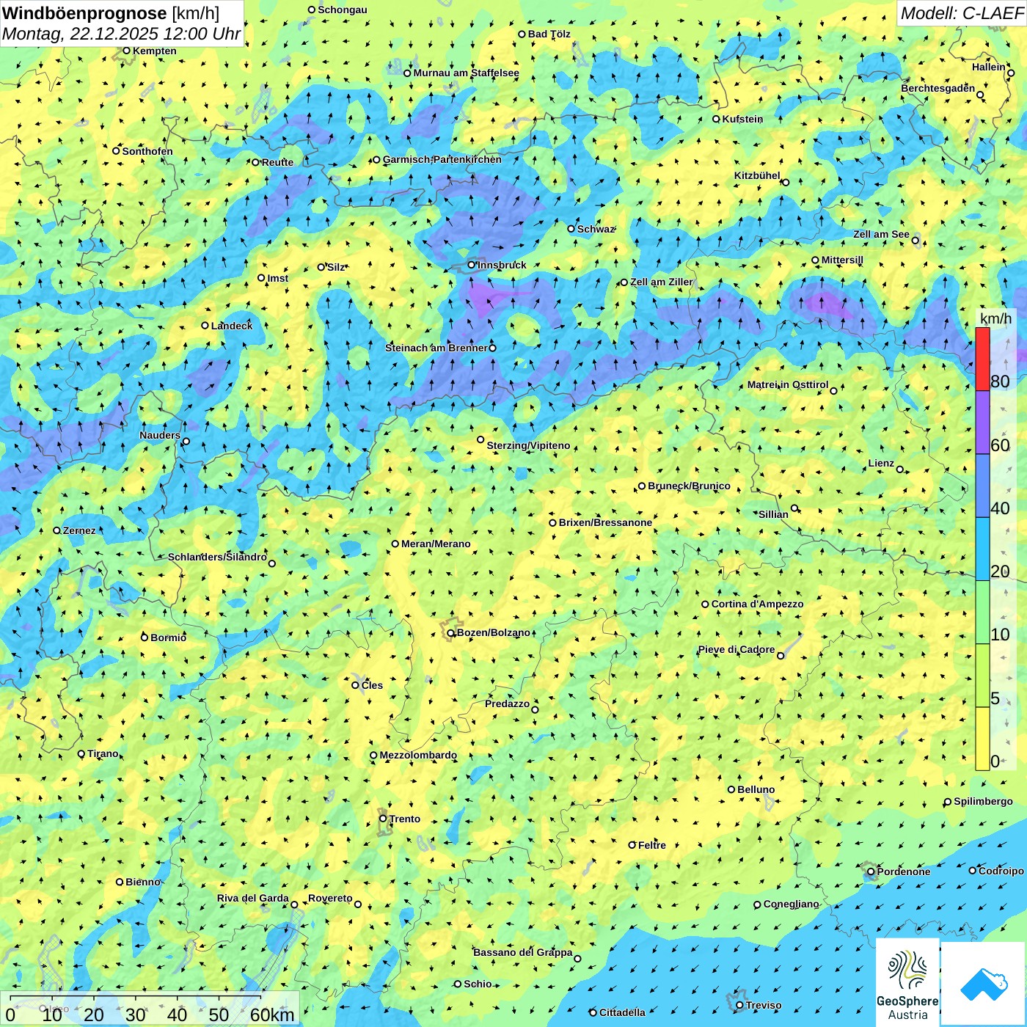The height and width of the screenshot is (1027, 1027).
Task: Click the Berchtesgaden city label
Action: [938, 88]
